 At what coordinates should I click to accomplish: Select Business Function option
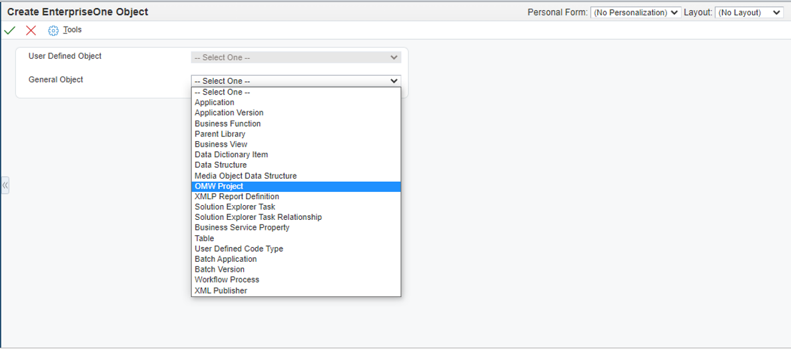pyautogui.click(x=227, y=123)
